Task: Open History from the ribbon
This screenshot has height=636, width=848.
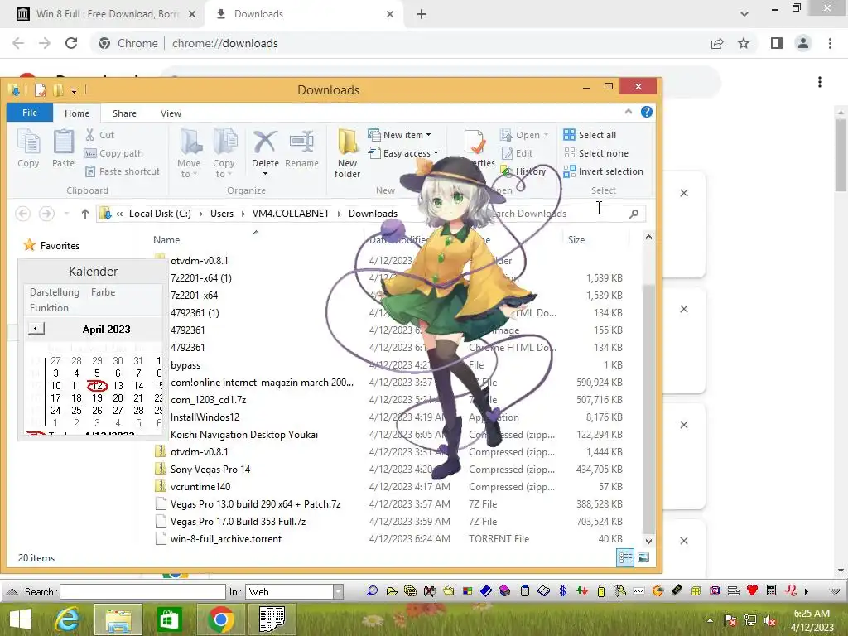Action: coord(523,171)
